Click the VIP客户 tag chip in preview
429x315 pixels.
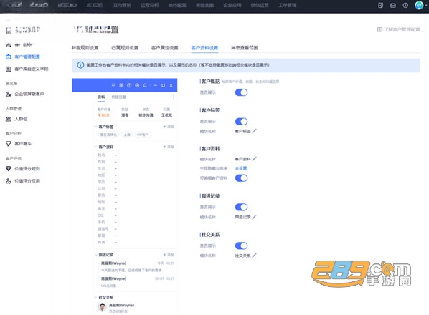143,135
